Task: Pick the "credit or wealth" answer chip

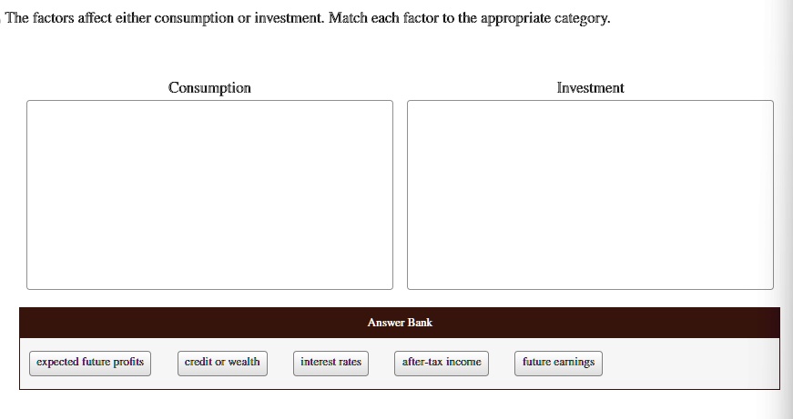Action: [x=222, y=364]
